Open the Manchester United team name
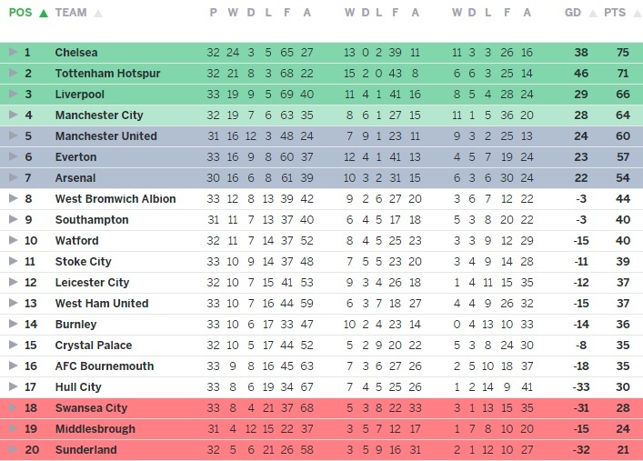The height and width of the screenshot is (461, 643). point(105,136)
